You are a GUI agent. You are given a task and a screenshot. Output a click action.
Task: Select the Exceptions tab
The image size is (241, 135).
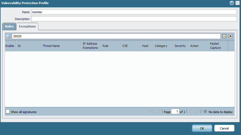[27, 26]
